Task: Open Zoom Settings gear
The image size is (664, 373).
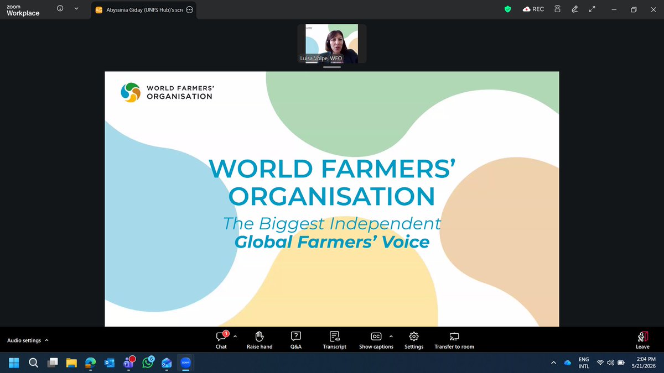Action: 414,340
